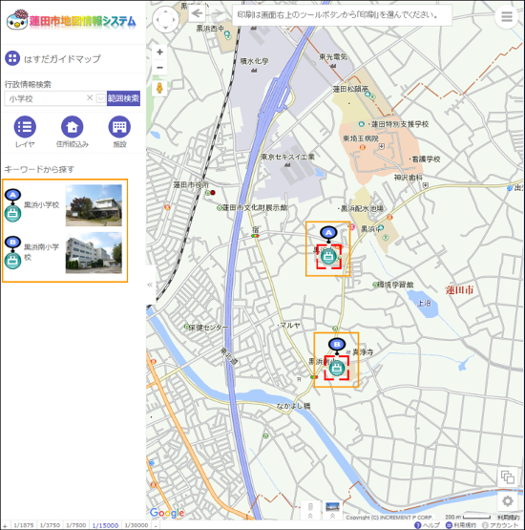
Task: Click the なかよし橋 bridge label
Action: [293, 406]
